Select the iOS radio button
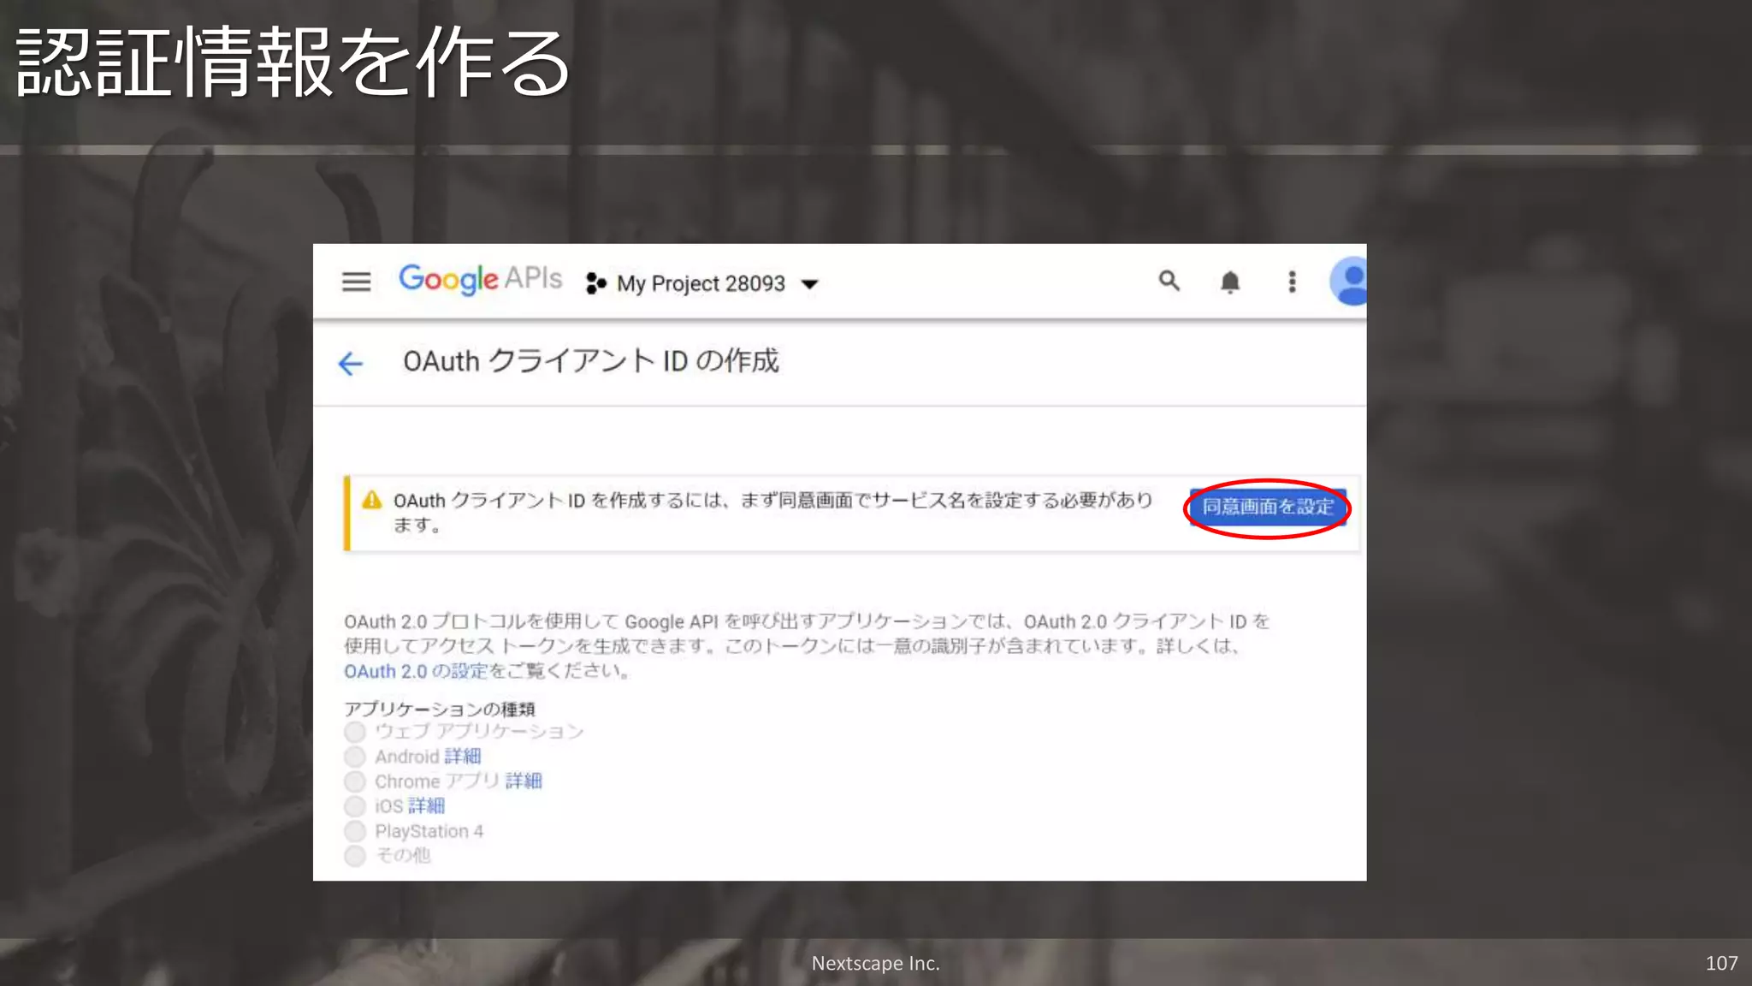This screenshot has height=986, width=1752. point(355,806)
